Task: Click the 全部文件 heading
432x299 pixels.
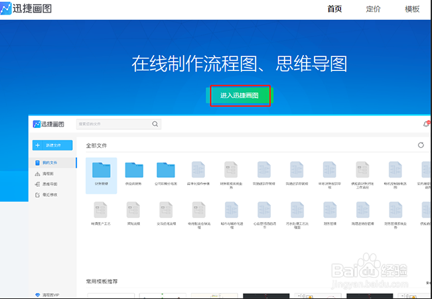Action: (96, 145)
